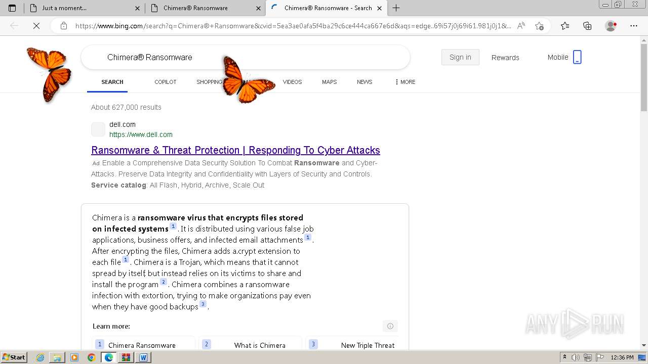Click the dell.com site name
This screenshot has width=648, height=364.
pyautogui.click(x=123, y=124)
